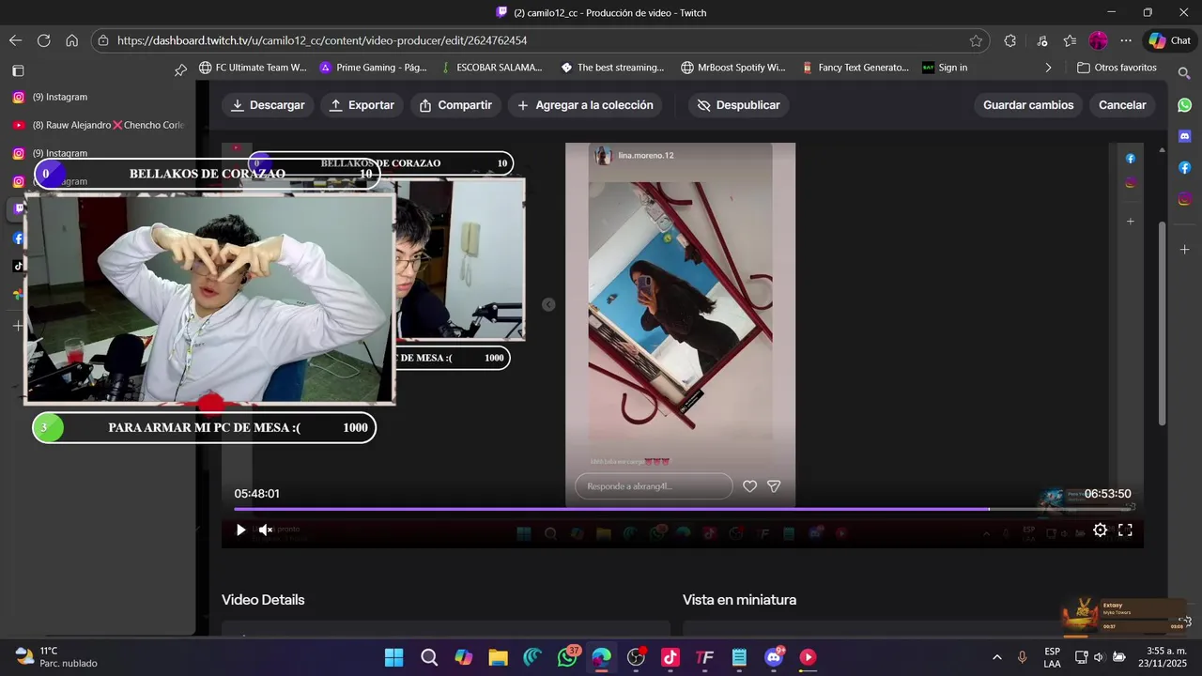Open the Sign in bookmark
1202x676 pixels.
point(945,68)
